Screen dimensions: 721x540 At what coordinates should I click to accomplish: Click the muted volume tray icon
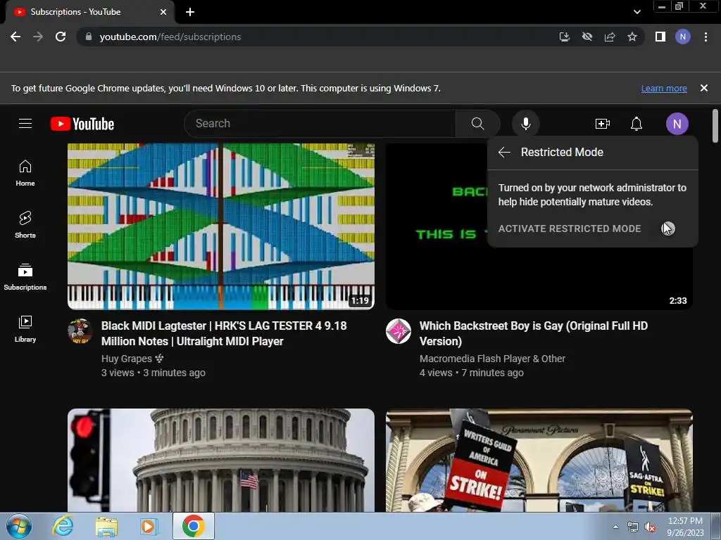pyautogui.click(x=650, y=527)
